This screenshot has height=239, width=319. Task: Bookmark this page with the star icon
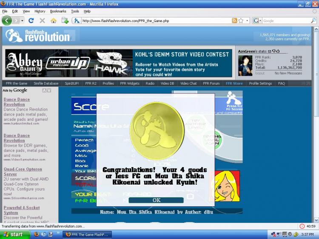pyautogui.click(x=241, y=20)
